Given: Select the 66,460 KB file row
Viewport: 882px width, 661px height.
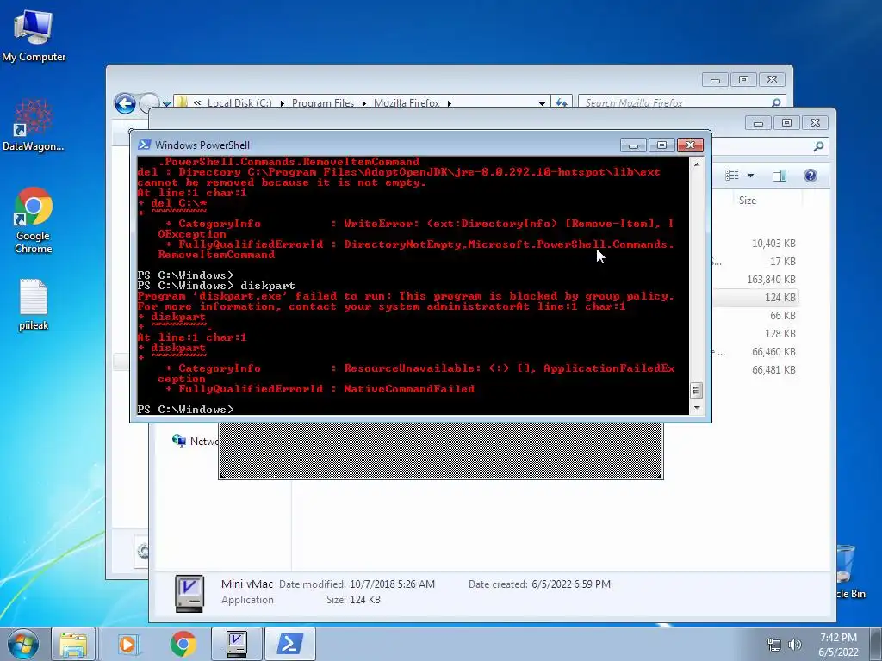Looking at the screenshot, I should coord(756,352).
